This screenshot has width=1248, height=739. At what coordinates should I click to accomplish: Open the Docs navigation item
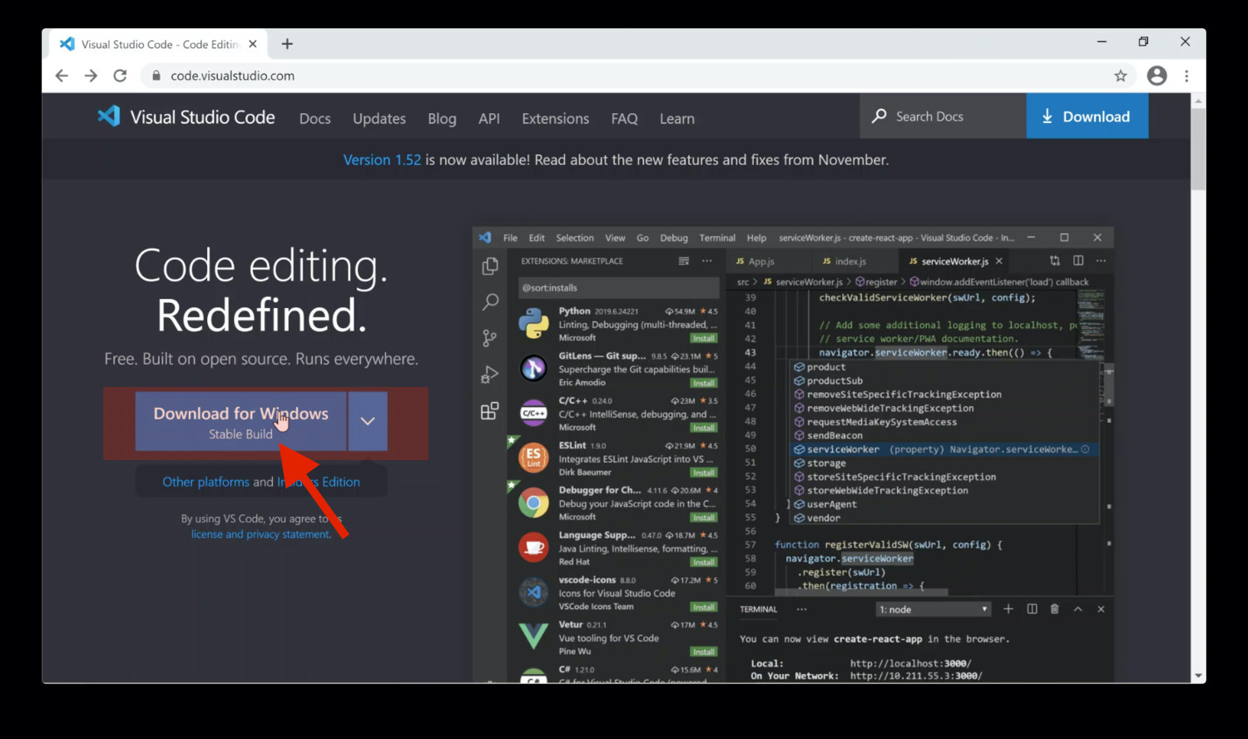coord(315,118)
